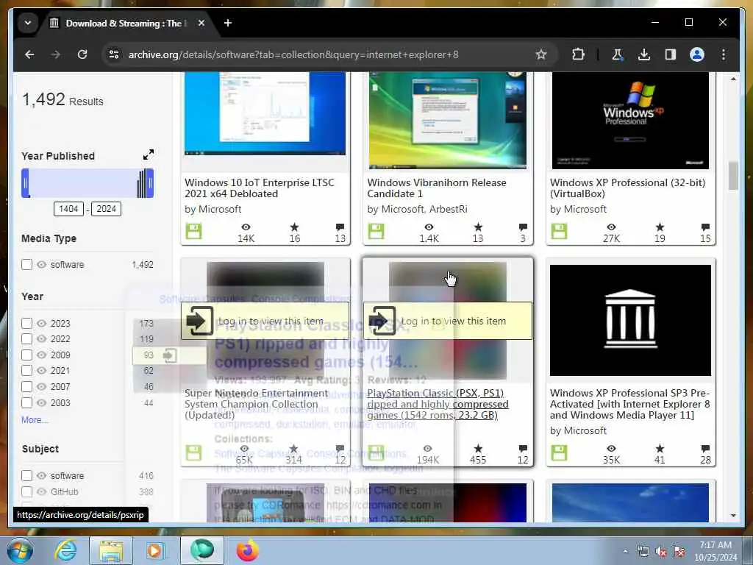Open tab search dropdown arrow
Image resolution: width=753 pixels, height=565 pixels.
coord(28,23)
